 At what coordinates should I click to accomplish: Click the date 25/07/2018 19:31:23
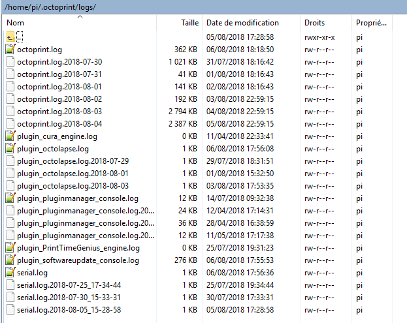click(x=240, y=248)
